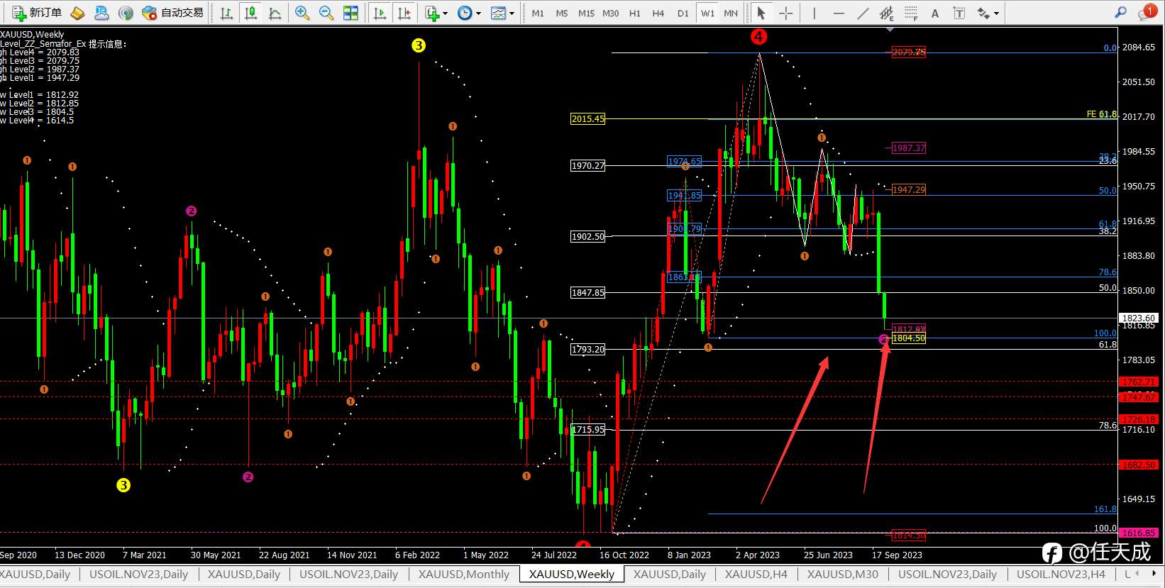Click the red 1682.50 price tag
This screenshot has height=588, width=1165.
(1138, 465)
